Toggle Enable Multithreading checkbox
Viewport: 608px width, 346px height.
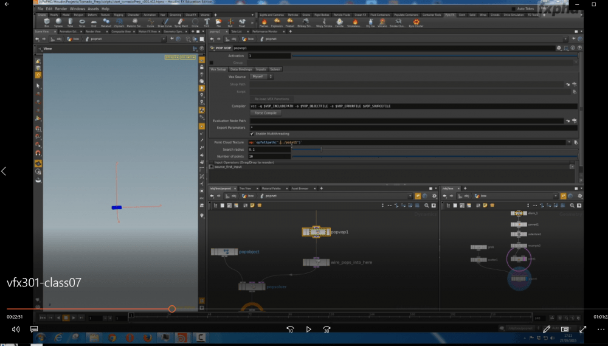pyautogui.click(x=252, y=134)
